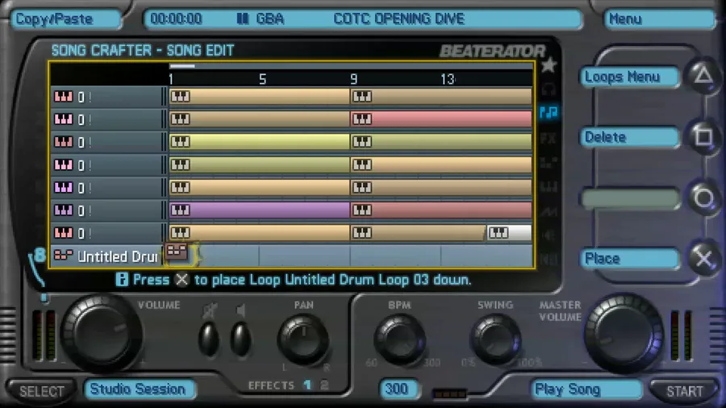Click the square button icon beside Delete
The image size is (726, 408).
[703, 136]
